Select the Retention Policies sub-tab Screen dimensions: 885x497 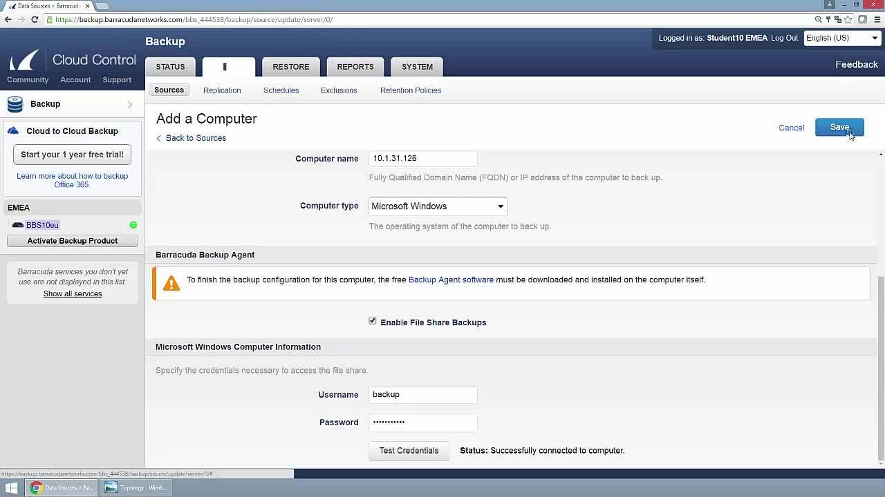411,90
